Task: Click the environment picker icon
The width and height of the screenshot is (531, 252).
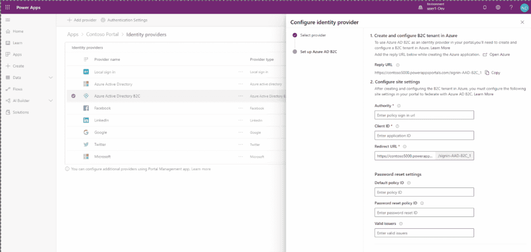Action: (x=420, y=7)
